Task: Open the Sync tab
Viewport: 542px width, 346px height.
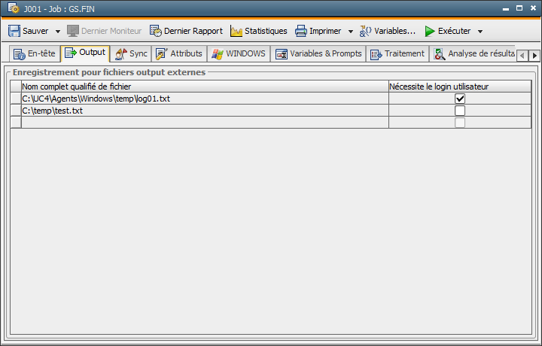Action: coord(131,54)
